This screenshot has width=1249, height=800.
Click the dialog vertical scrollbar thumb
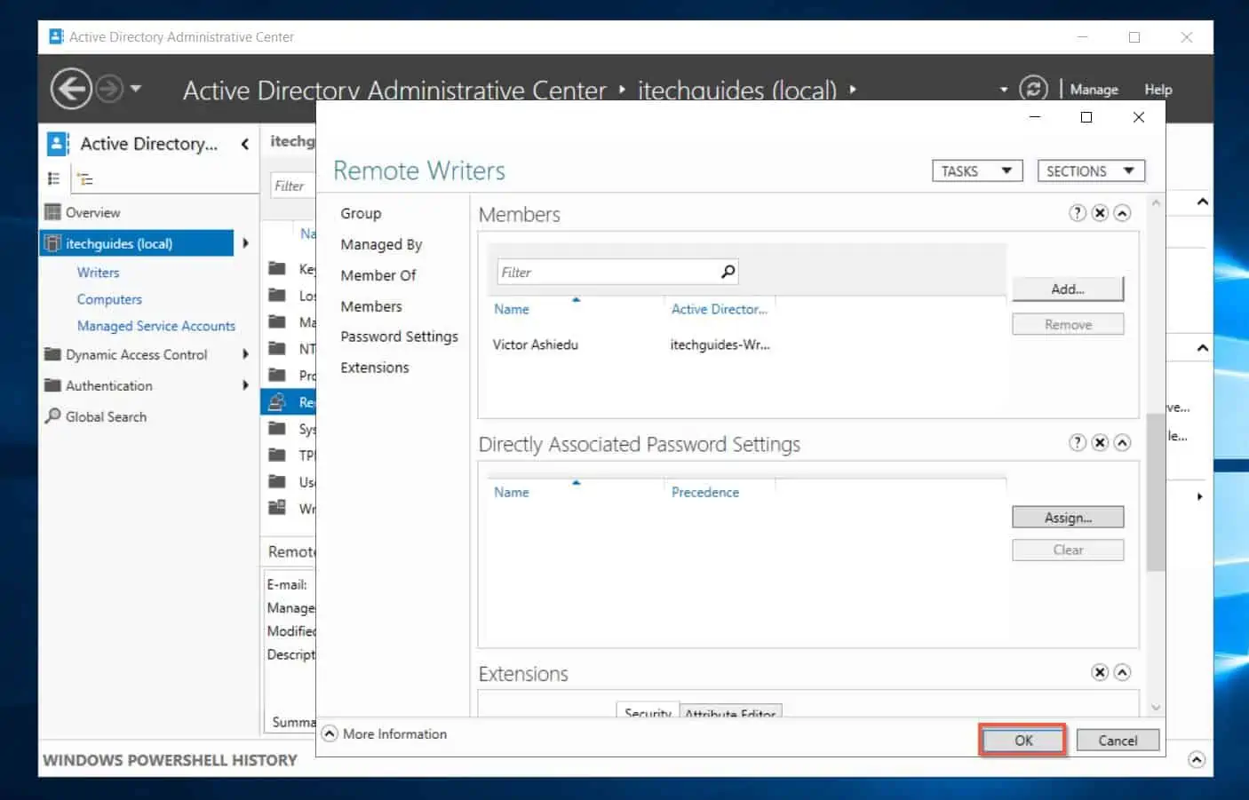click(x=1155, y=493)
